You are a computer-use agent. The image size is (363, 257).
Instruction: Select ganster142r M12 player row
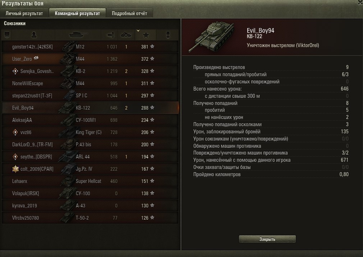[90, 47]
